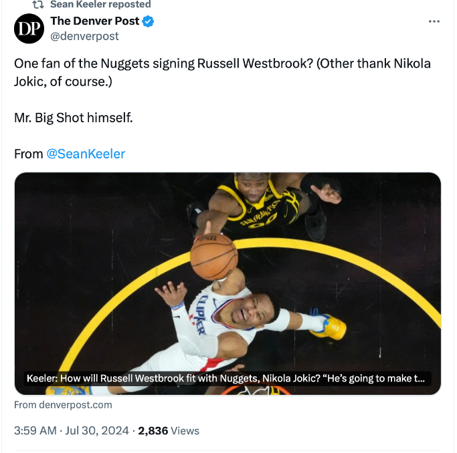Image resolution: width=457 pixels, height=453 pixels.
Task: Click the "Mr. Big Shot himself." line
Action: point(74,118)
